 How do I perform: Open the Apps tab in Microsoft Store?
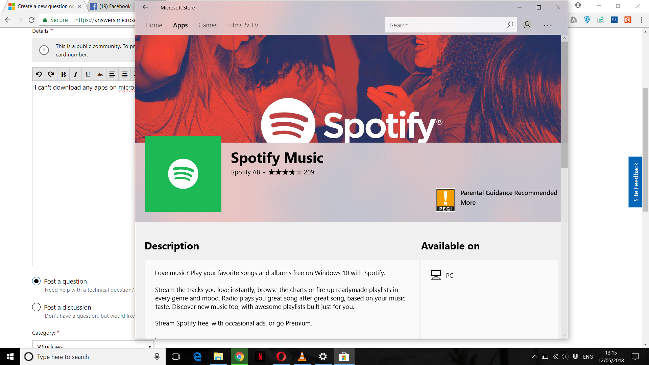point(181,25)
